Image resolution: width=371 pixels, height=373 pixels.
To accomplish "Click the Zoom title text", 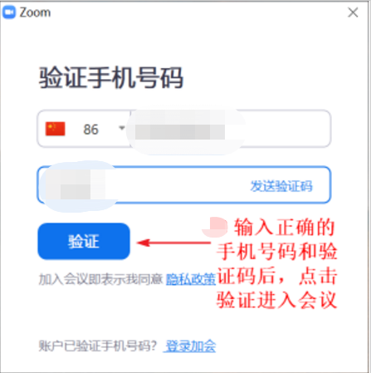I will [x=35, y=12].
